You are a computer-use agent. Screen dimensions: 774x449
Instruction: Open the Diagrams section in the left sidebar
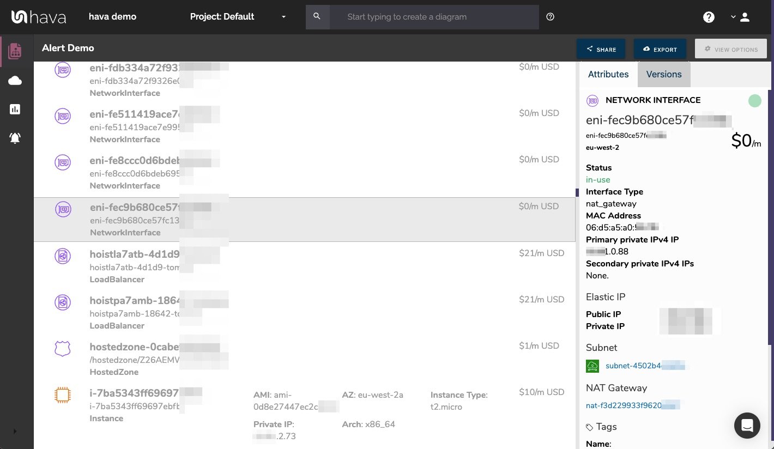coord(15,51)
